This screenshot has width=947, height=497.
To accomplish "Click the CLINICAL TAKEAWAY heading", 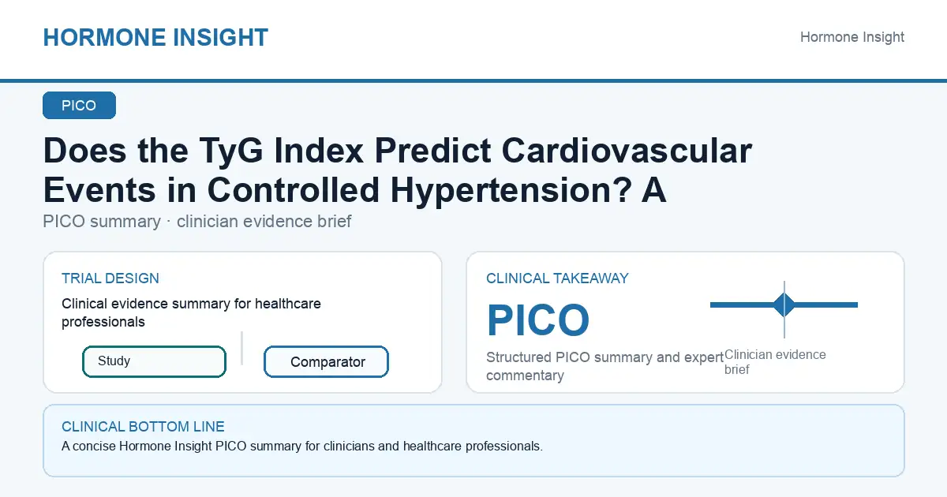I will 557,278.
